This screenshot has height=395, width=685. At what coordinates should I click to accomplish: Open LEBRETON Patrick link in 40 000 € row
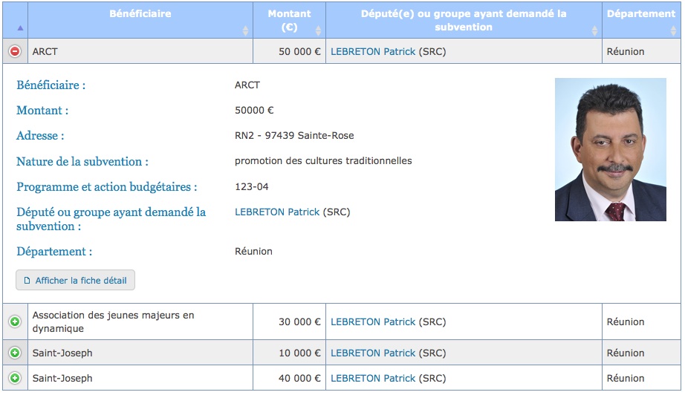click(x=373, y=378)
